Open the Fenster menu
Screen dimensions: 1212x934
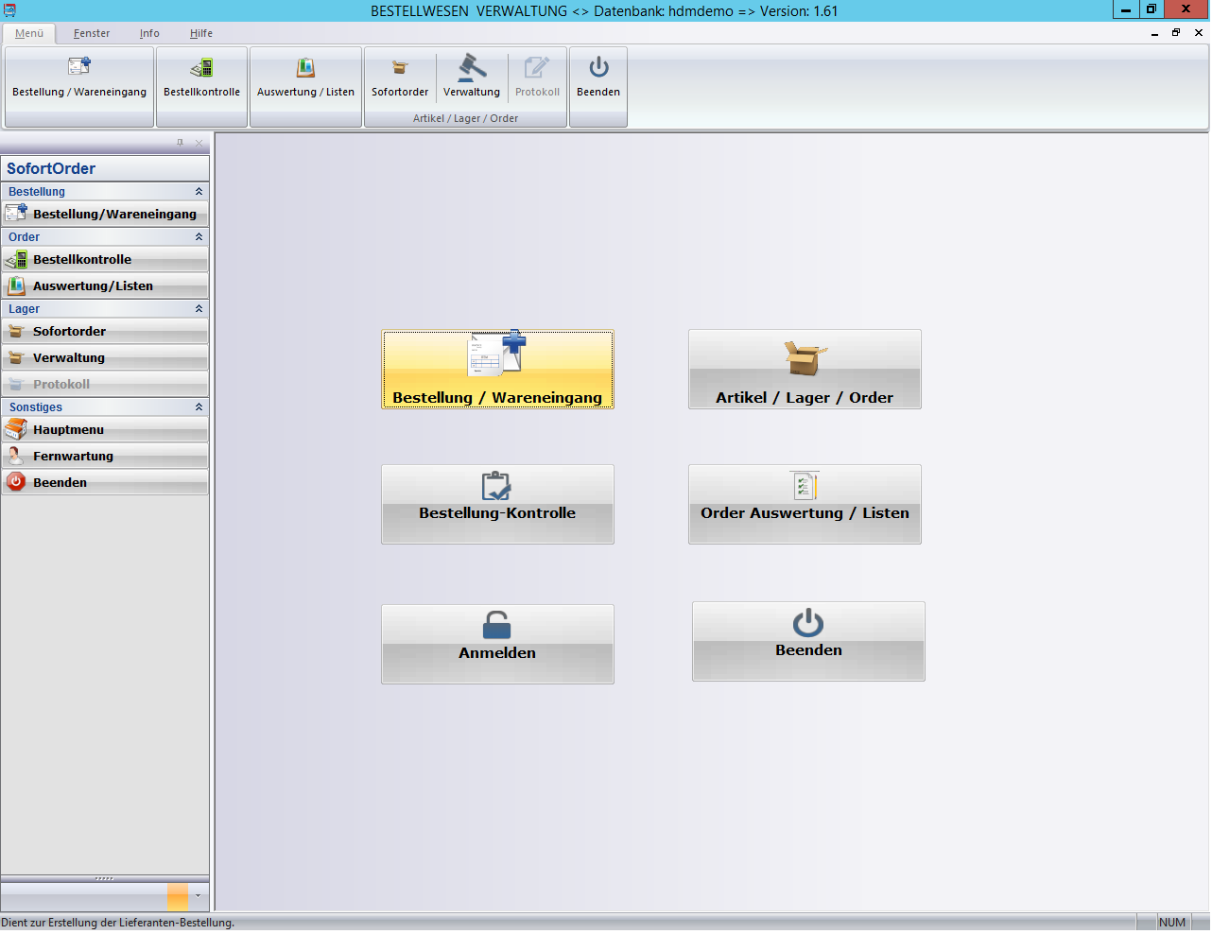point(92,33)
